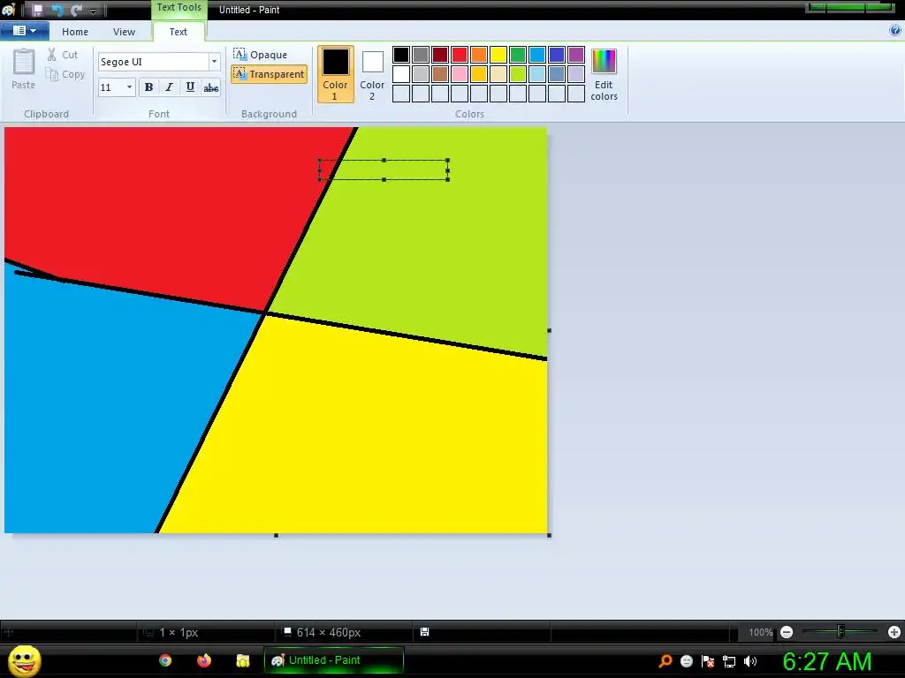Viewport: 905px width, 678px height.
Task: Pick the dark red palette swatch
Action: pyautogui.click(x=440, y=55)
